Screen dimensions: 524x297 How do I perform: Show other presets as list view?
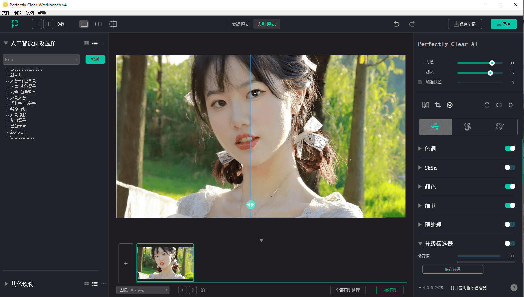click(x=95, y=284)
